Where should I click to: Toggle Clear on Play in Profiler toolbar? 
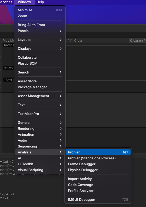[x=138, y=41]
